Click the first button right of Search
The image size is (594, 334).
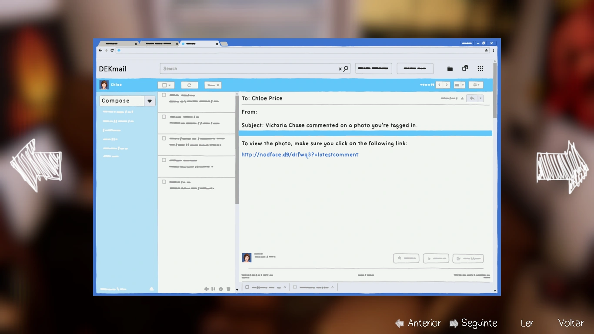click(x=374, y=69)
